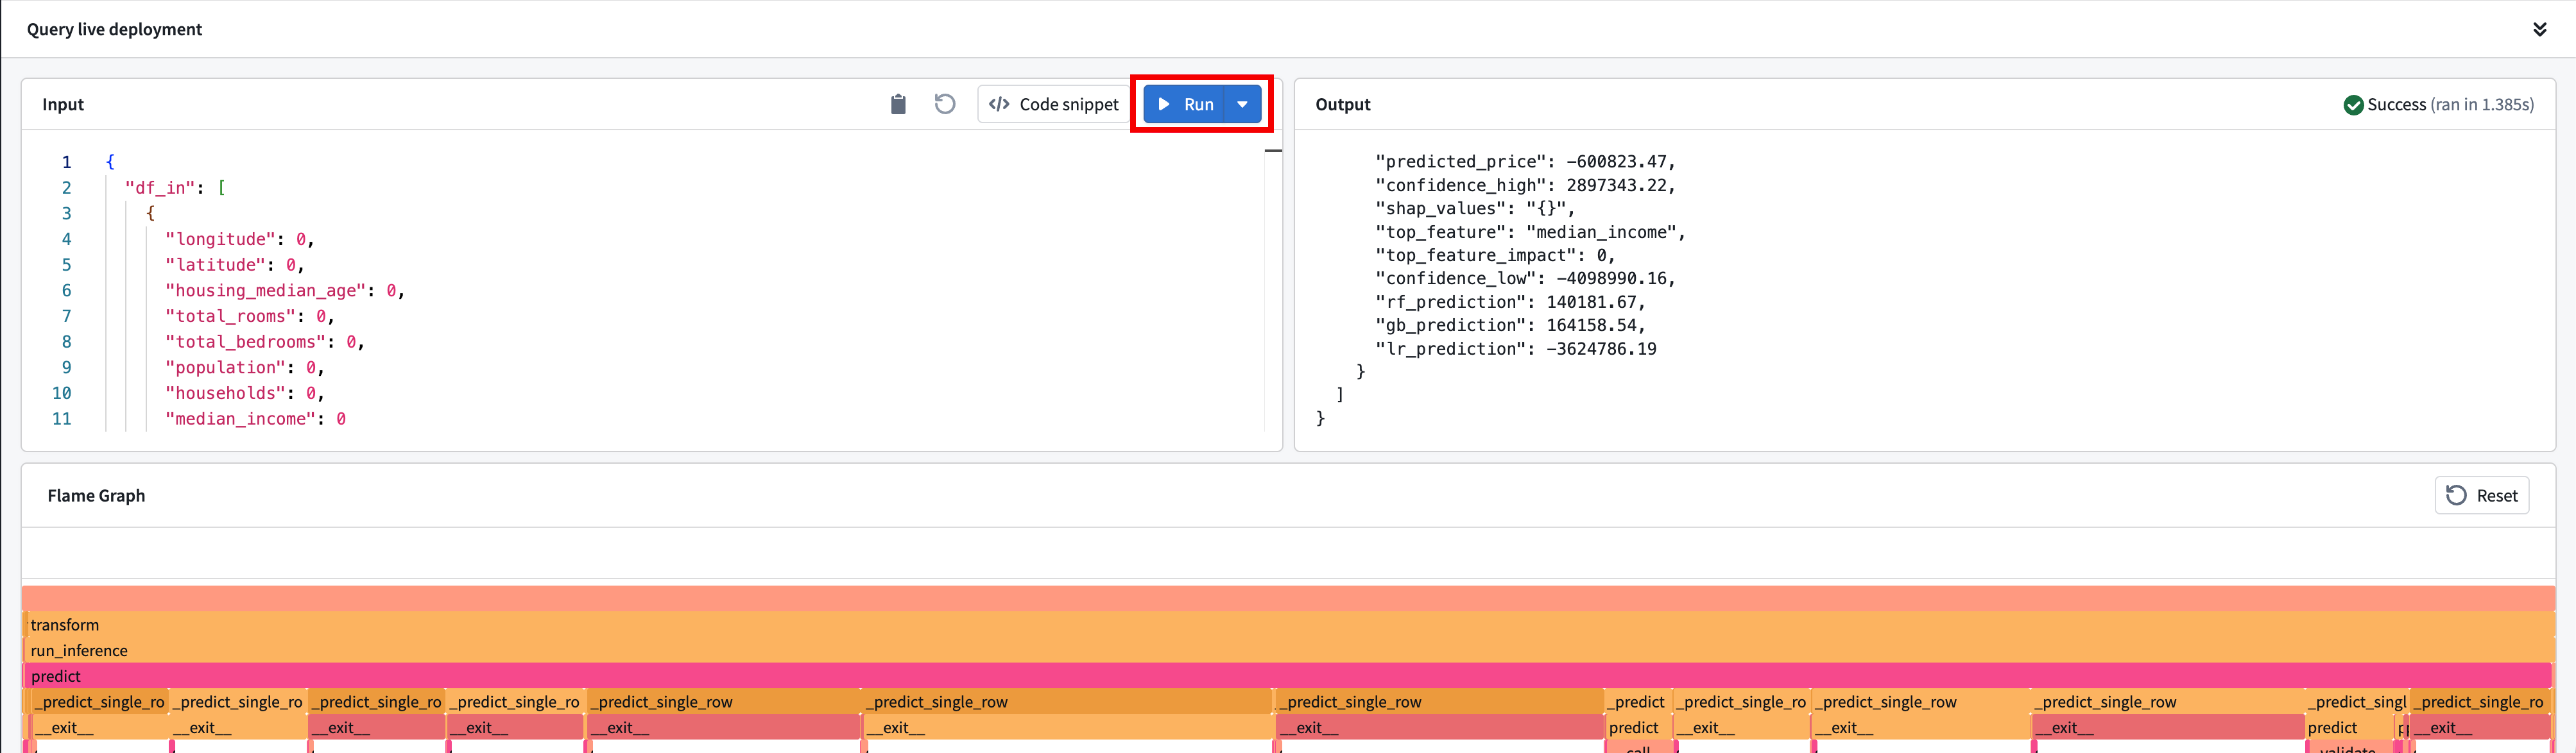Click the "longitude" line in the input editor
Image resolution: width=2576 pixels, height=753 pixels.
240,239
